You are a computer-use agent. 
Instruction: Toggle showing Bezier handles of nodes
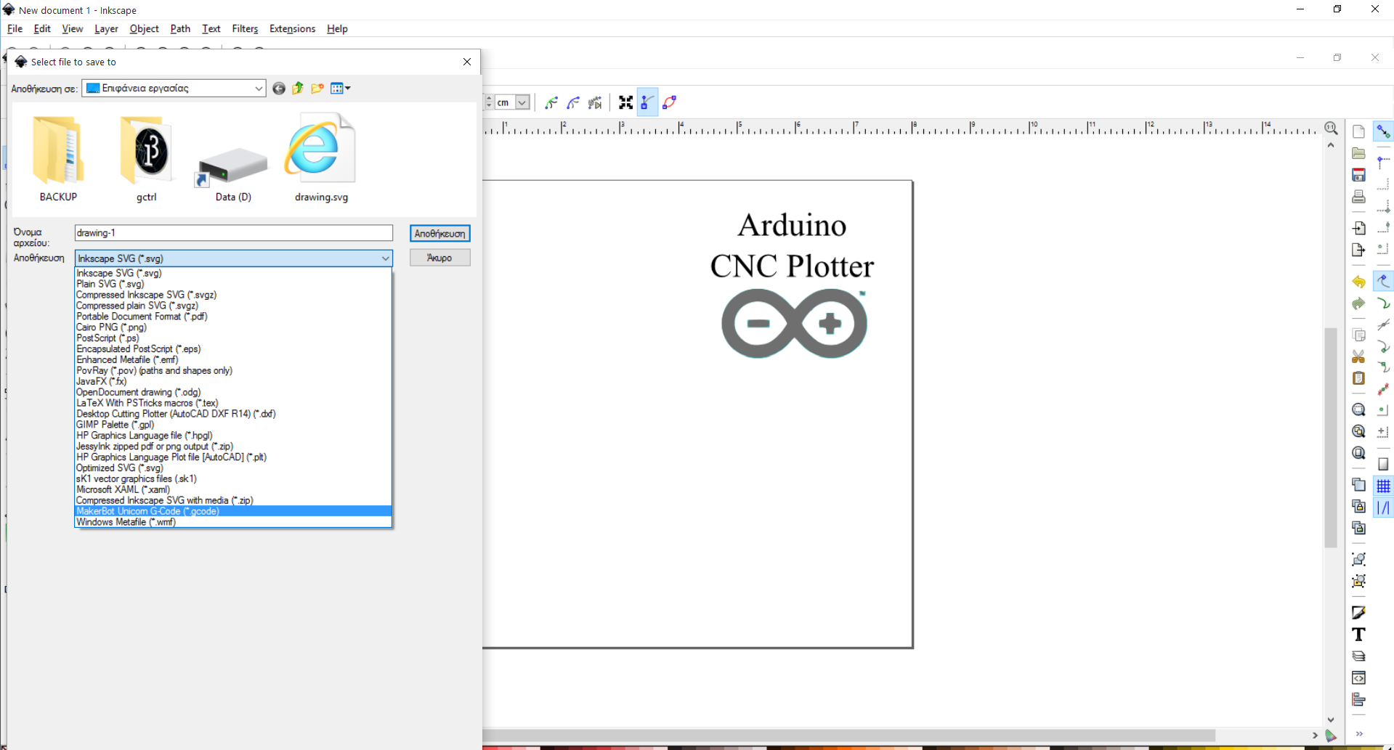point(647,102)
